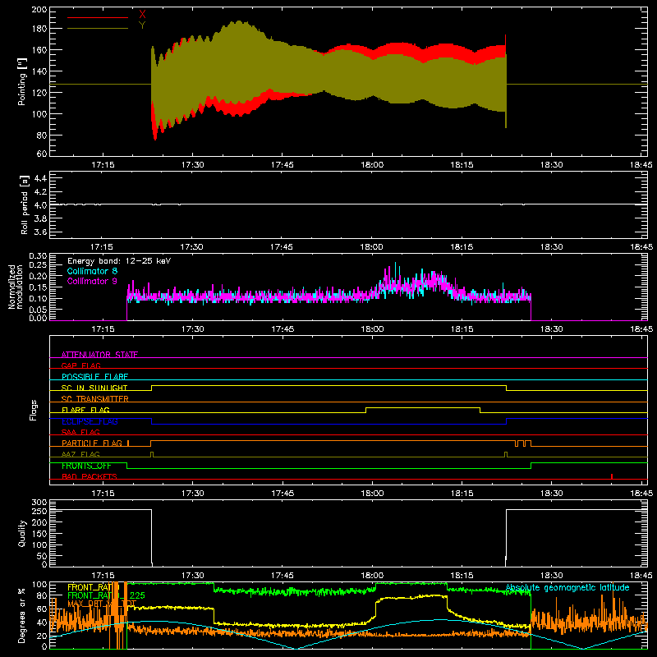
Task: Click the dim olive flag label above FRONTS_OFF
Action: point(80,454)
